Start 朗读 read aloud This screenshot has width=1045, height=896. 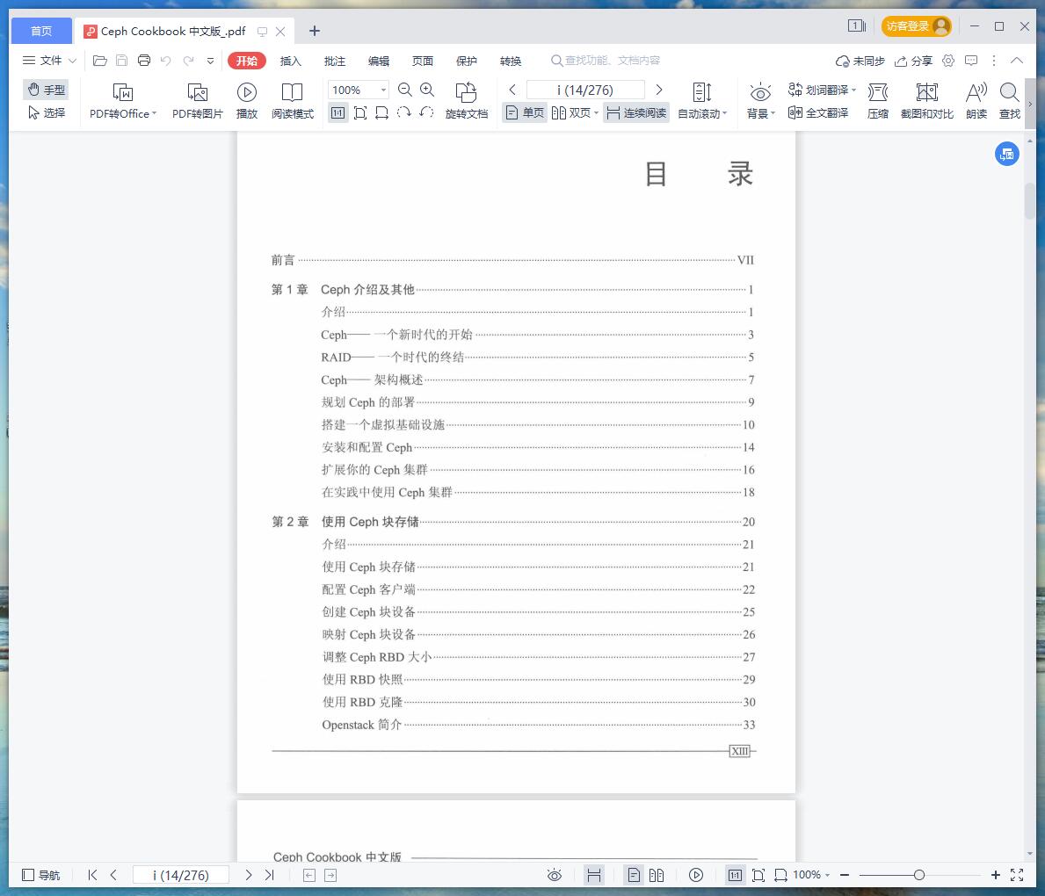pos(976,100)
